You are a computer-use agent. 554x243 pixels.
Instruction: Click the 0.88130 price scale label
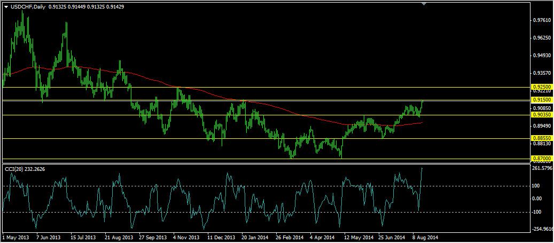(x=542, y=144)
